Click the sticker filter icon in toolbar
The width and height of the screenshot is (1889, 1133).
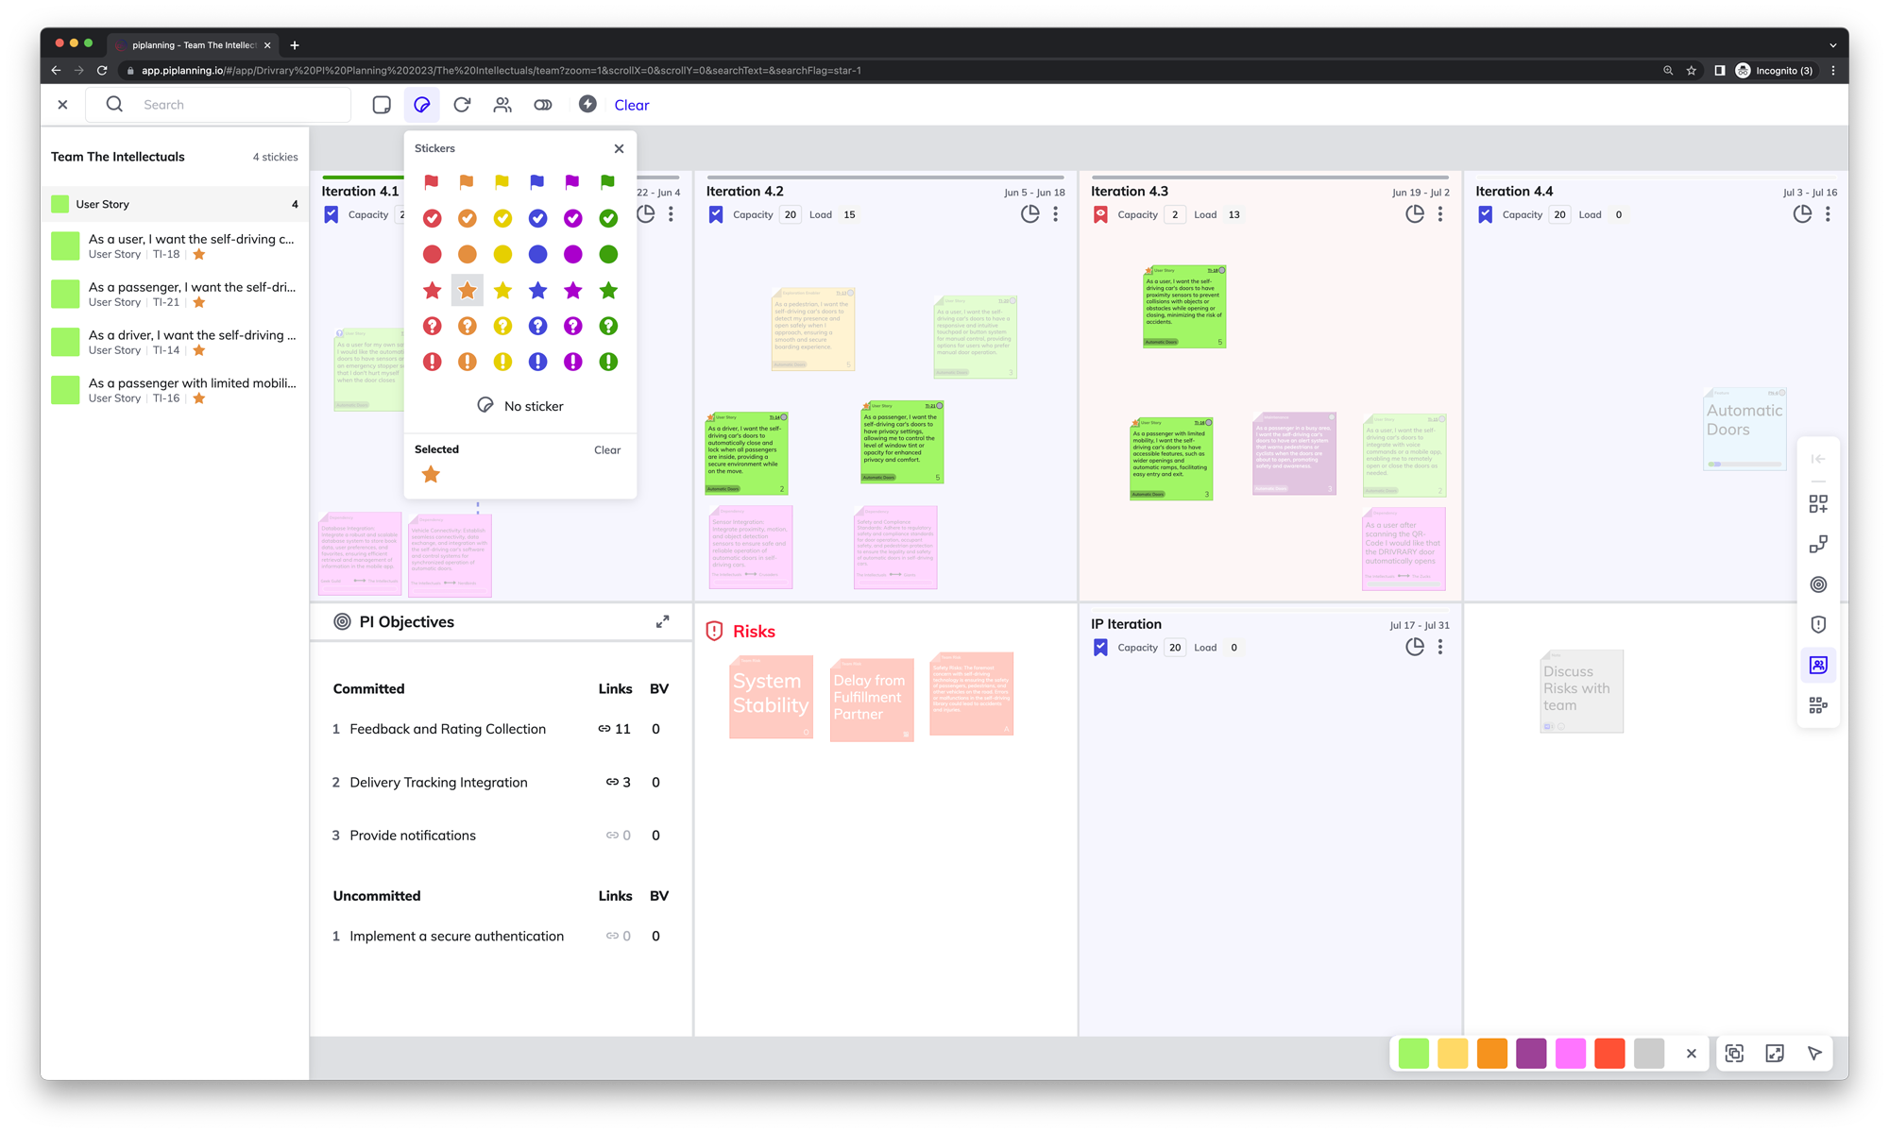tap(421, 105)
